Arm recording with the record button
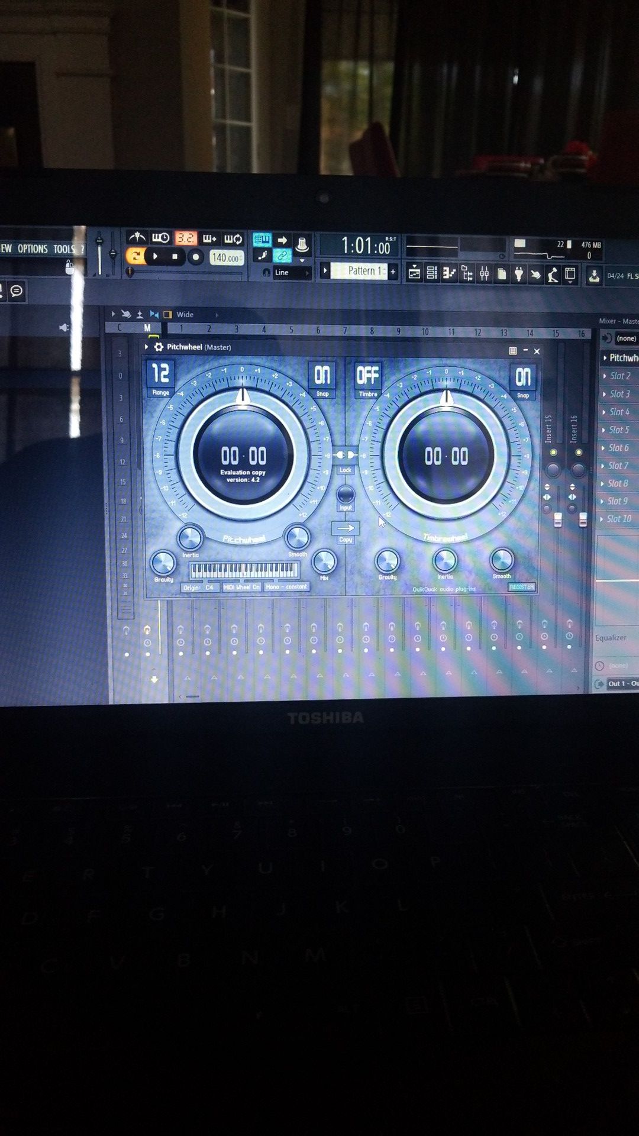 pos(195,257)
